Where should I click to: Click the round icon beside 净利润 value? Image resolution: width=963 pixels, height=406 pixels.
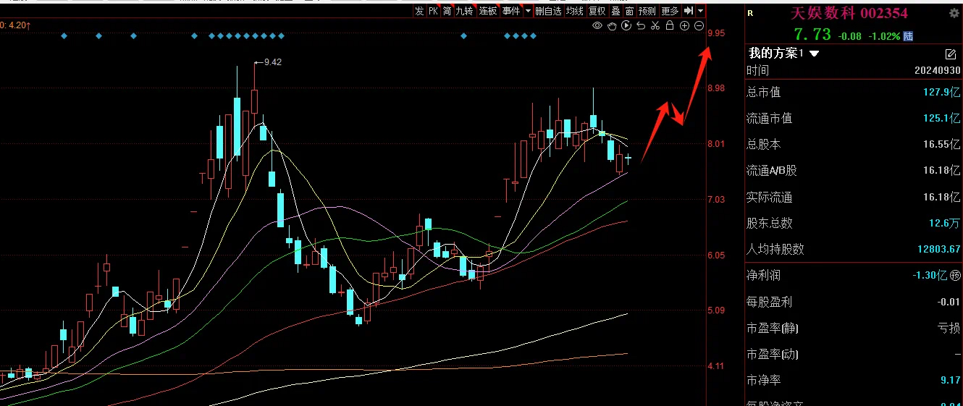click(x=955, y=275)
